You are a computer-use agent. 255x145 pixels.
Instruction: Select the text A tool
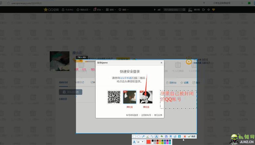click(156, 136)
